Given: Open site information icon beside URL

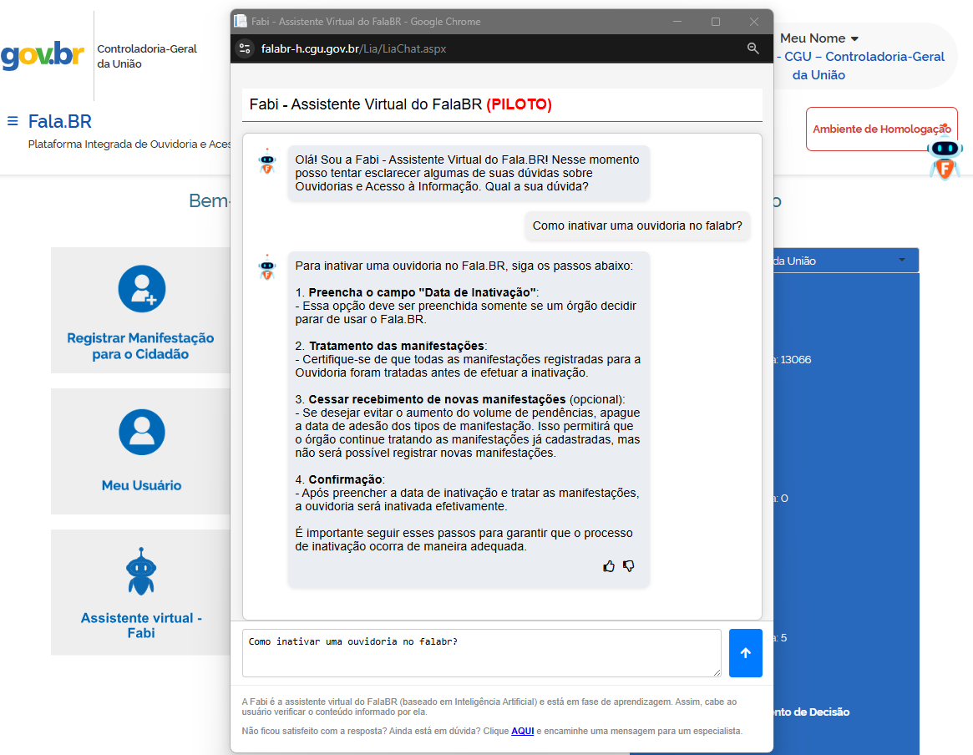Looking at the screenshot, I should coord(245,48).
